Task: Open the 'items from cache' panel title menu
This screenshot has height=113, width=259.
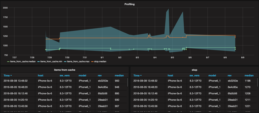Action: pos(65,70)
